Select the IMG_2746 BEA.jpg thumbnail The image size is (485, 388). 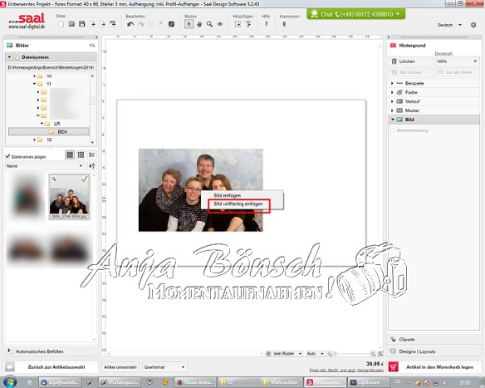point(70,197)
